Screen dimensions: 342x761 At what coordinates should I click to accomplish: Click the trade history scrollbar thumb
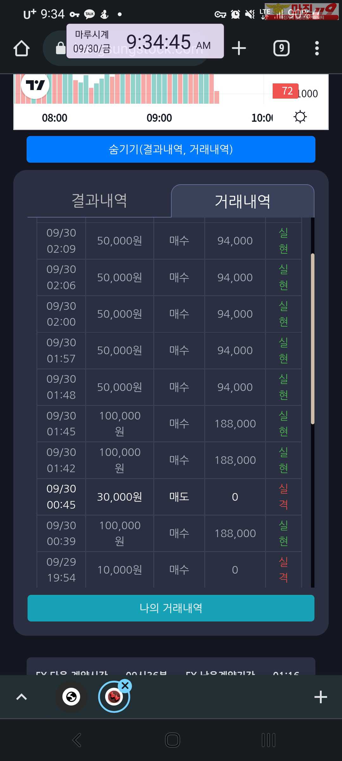(x=313, y=339)
